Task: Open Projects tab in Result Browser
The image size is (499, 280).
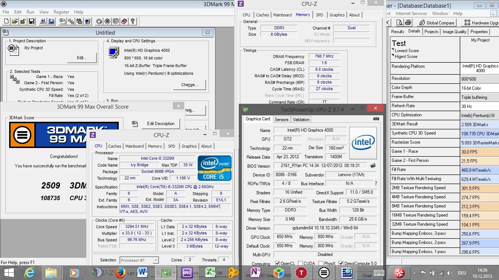Action: 431,32
